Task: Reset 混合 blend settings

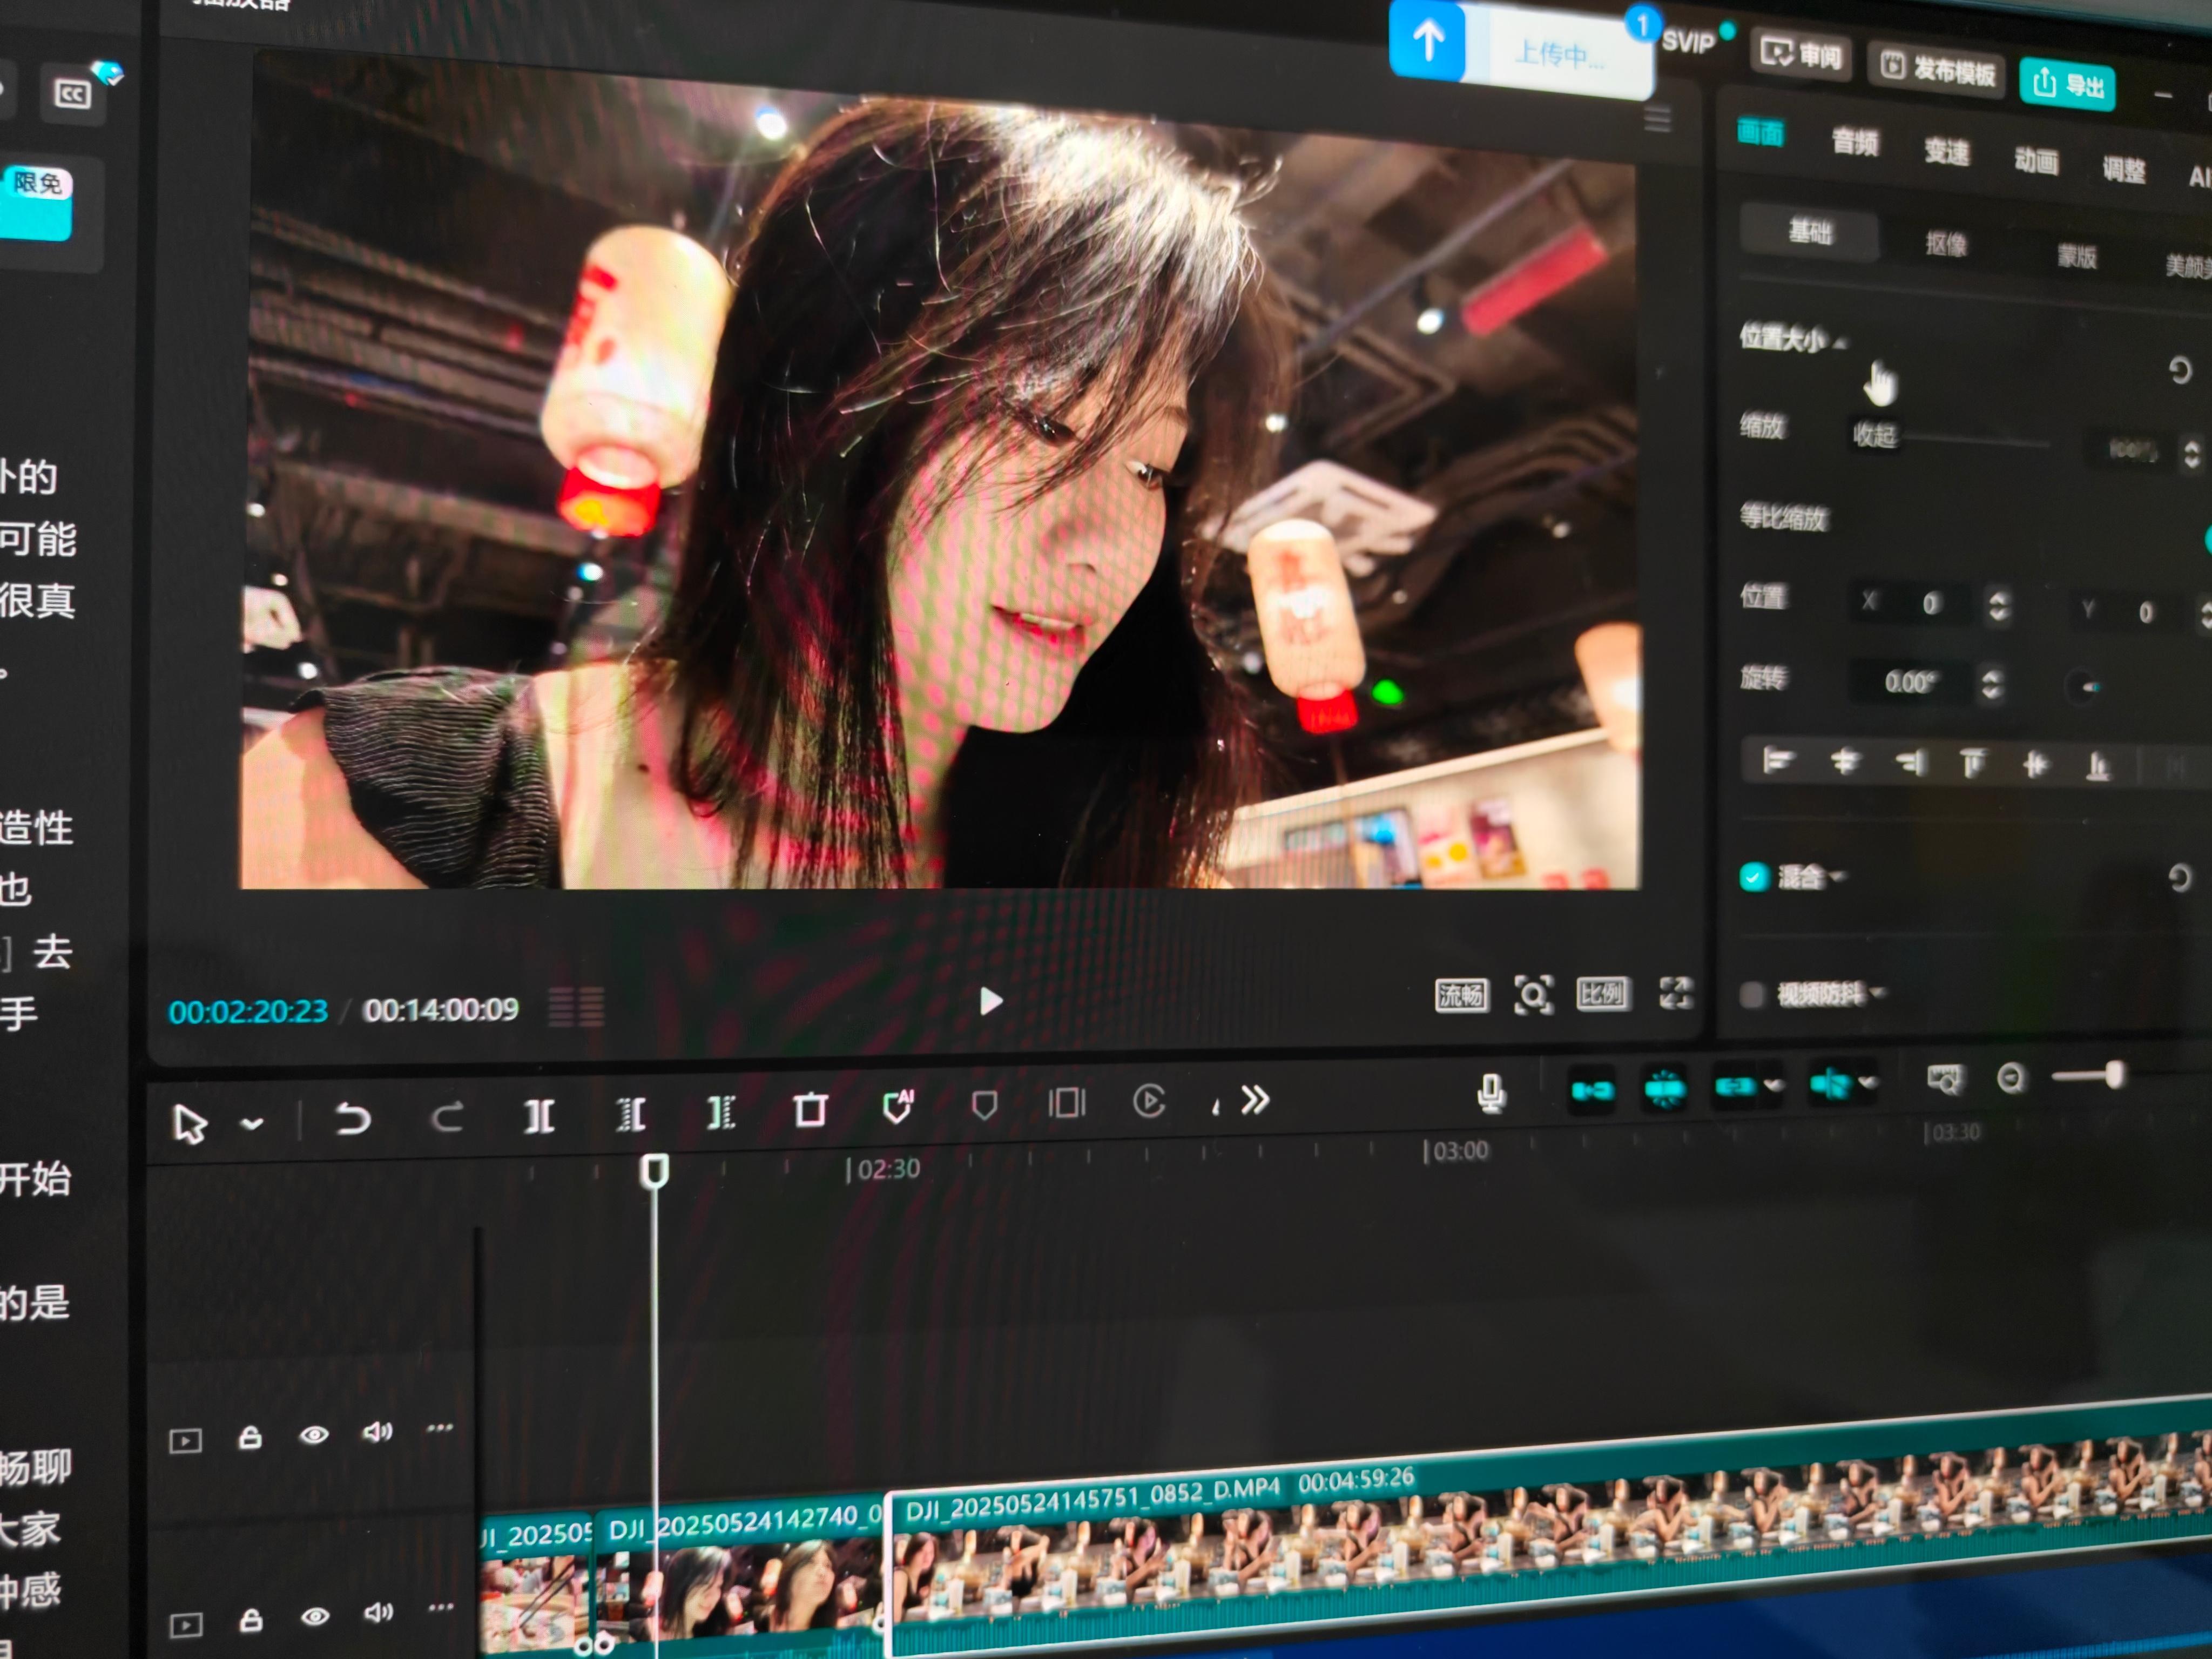Action: click(2179, 878)
